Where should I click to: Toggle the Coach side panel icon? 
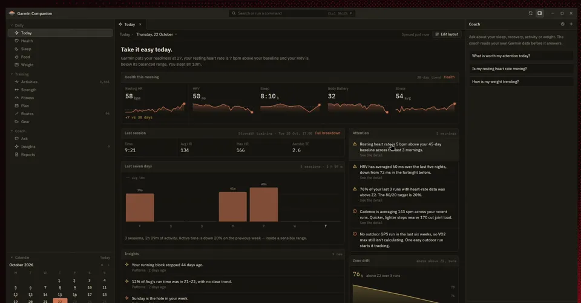(539, 13)
